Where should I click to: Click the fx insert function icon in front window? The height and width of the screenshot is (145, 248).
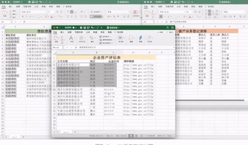(76, 47)
